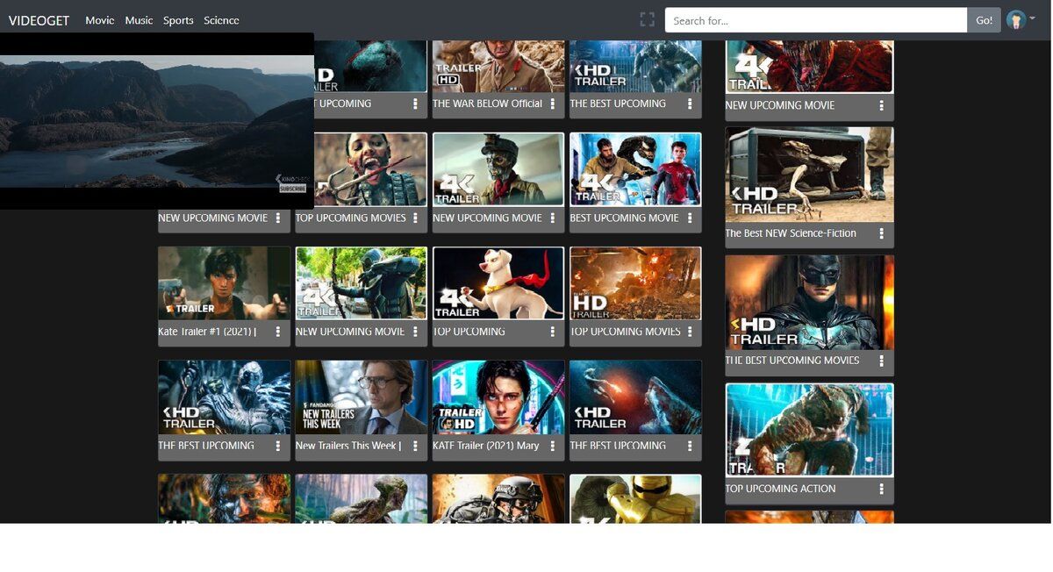Open the Music category

pos(139,20)
